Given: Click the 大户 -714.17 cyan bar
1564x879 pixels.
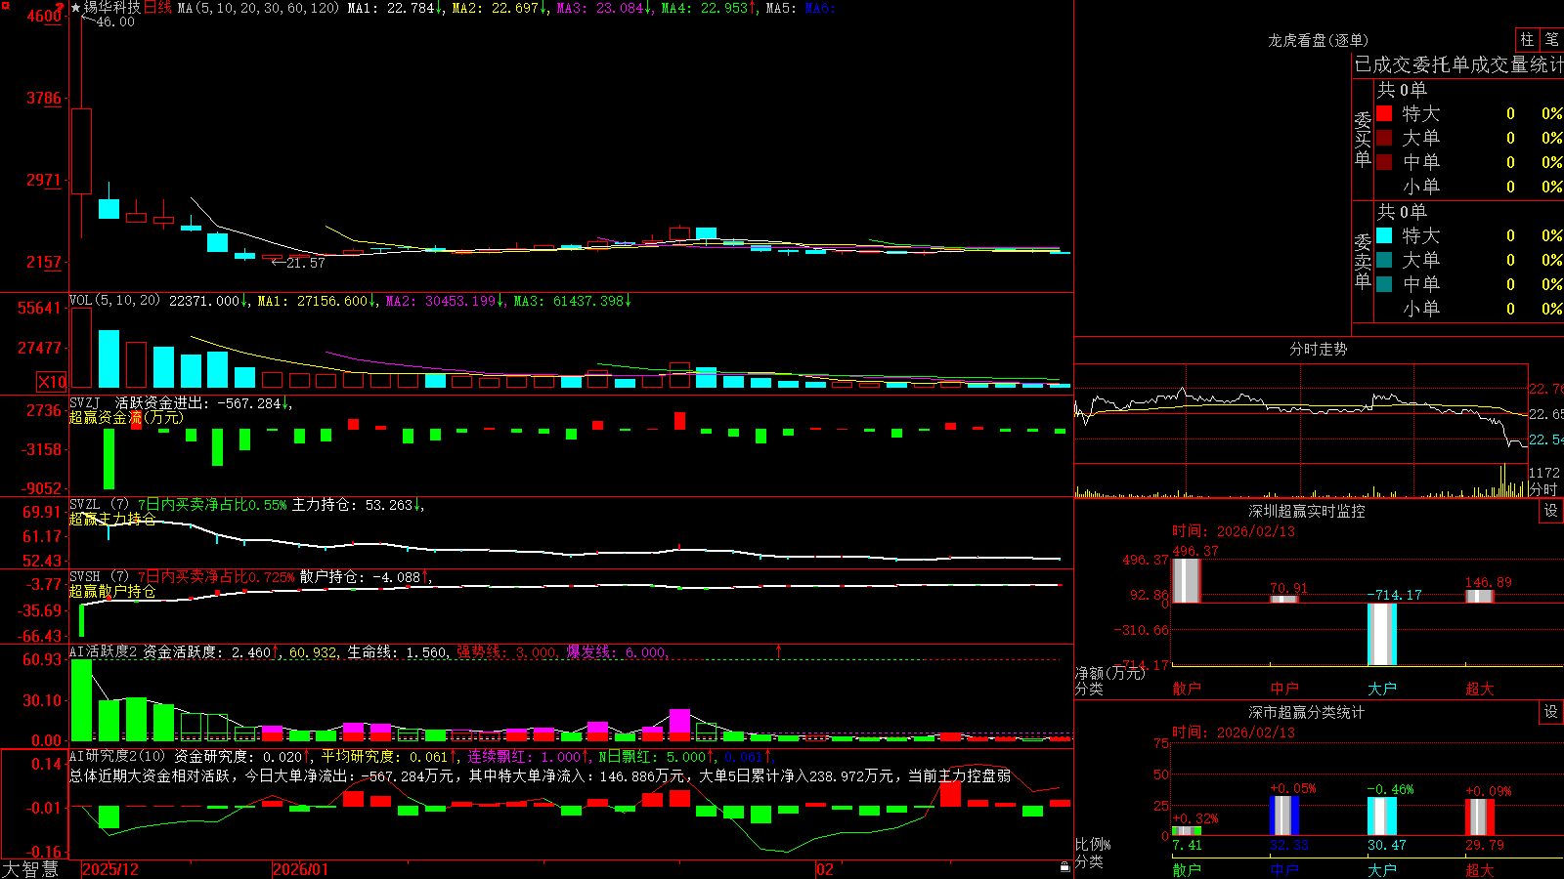Looking at the screenshot, I should click(1382, 634).
